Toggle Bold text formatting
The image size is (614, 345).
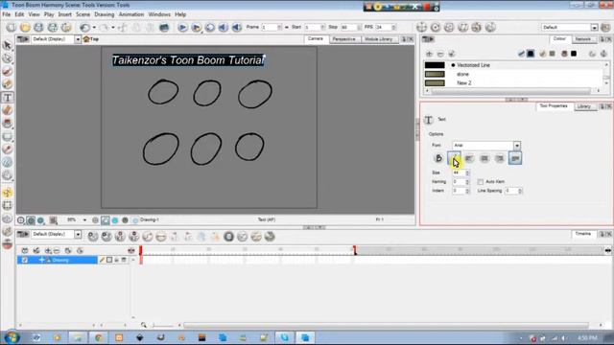pos(438,158)
